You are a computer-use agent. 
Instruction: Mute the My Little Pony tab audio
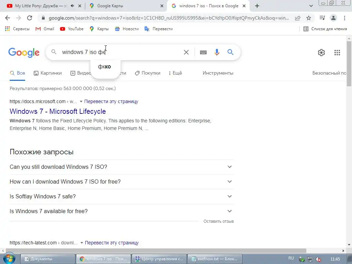coord(72,6)
